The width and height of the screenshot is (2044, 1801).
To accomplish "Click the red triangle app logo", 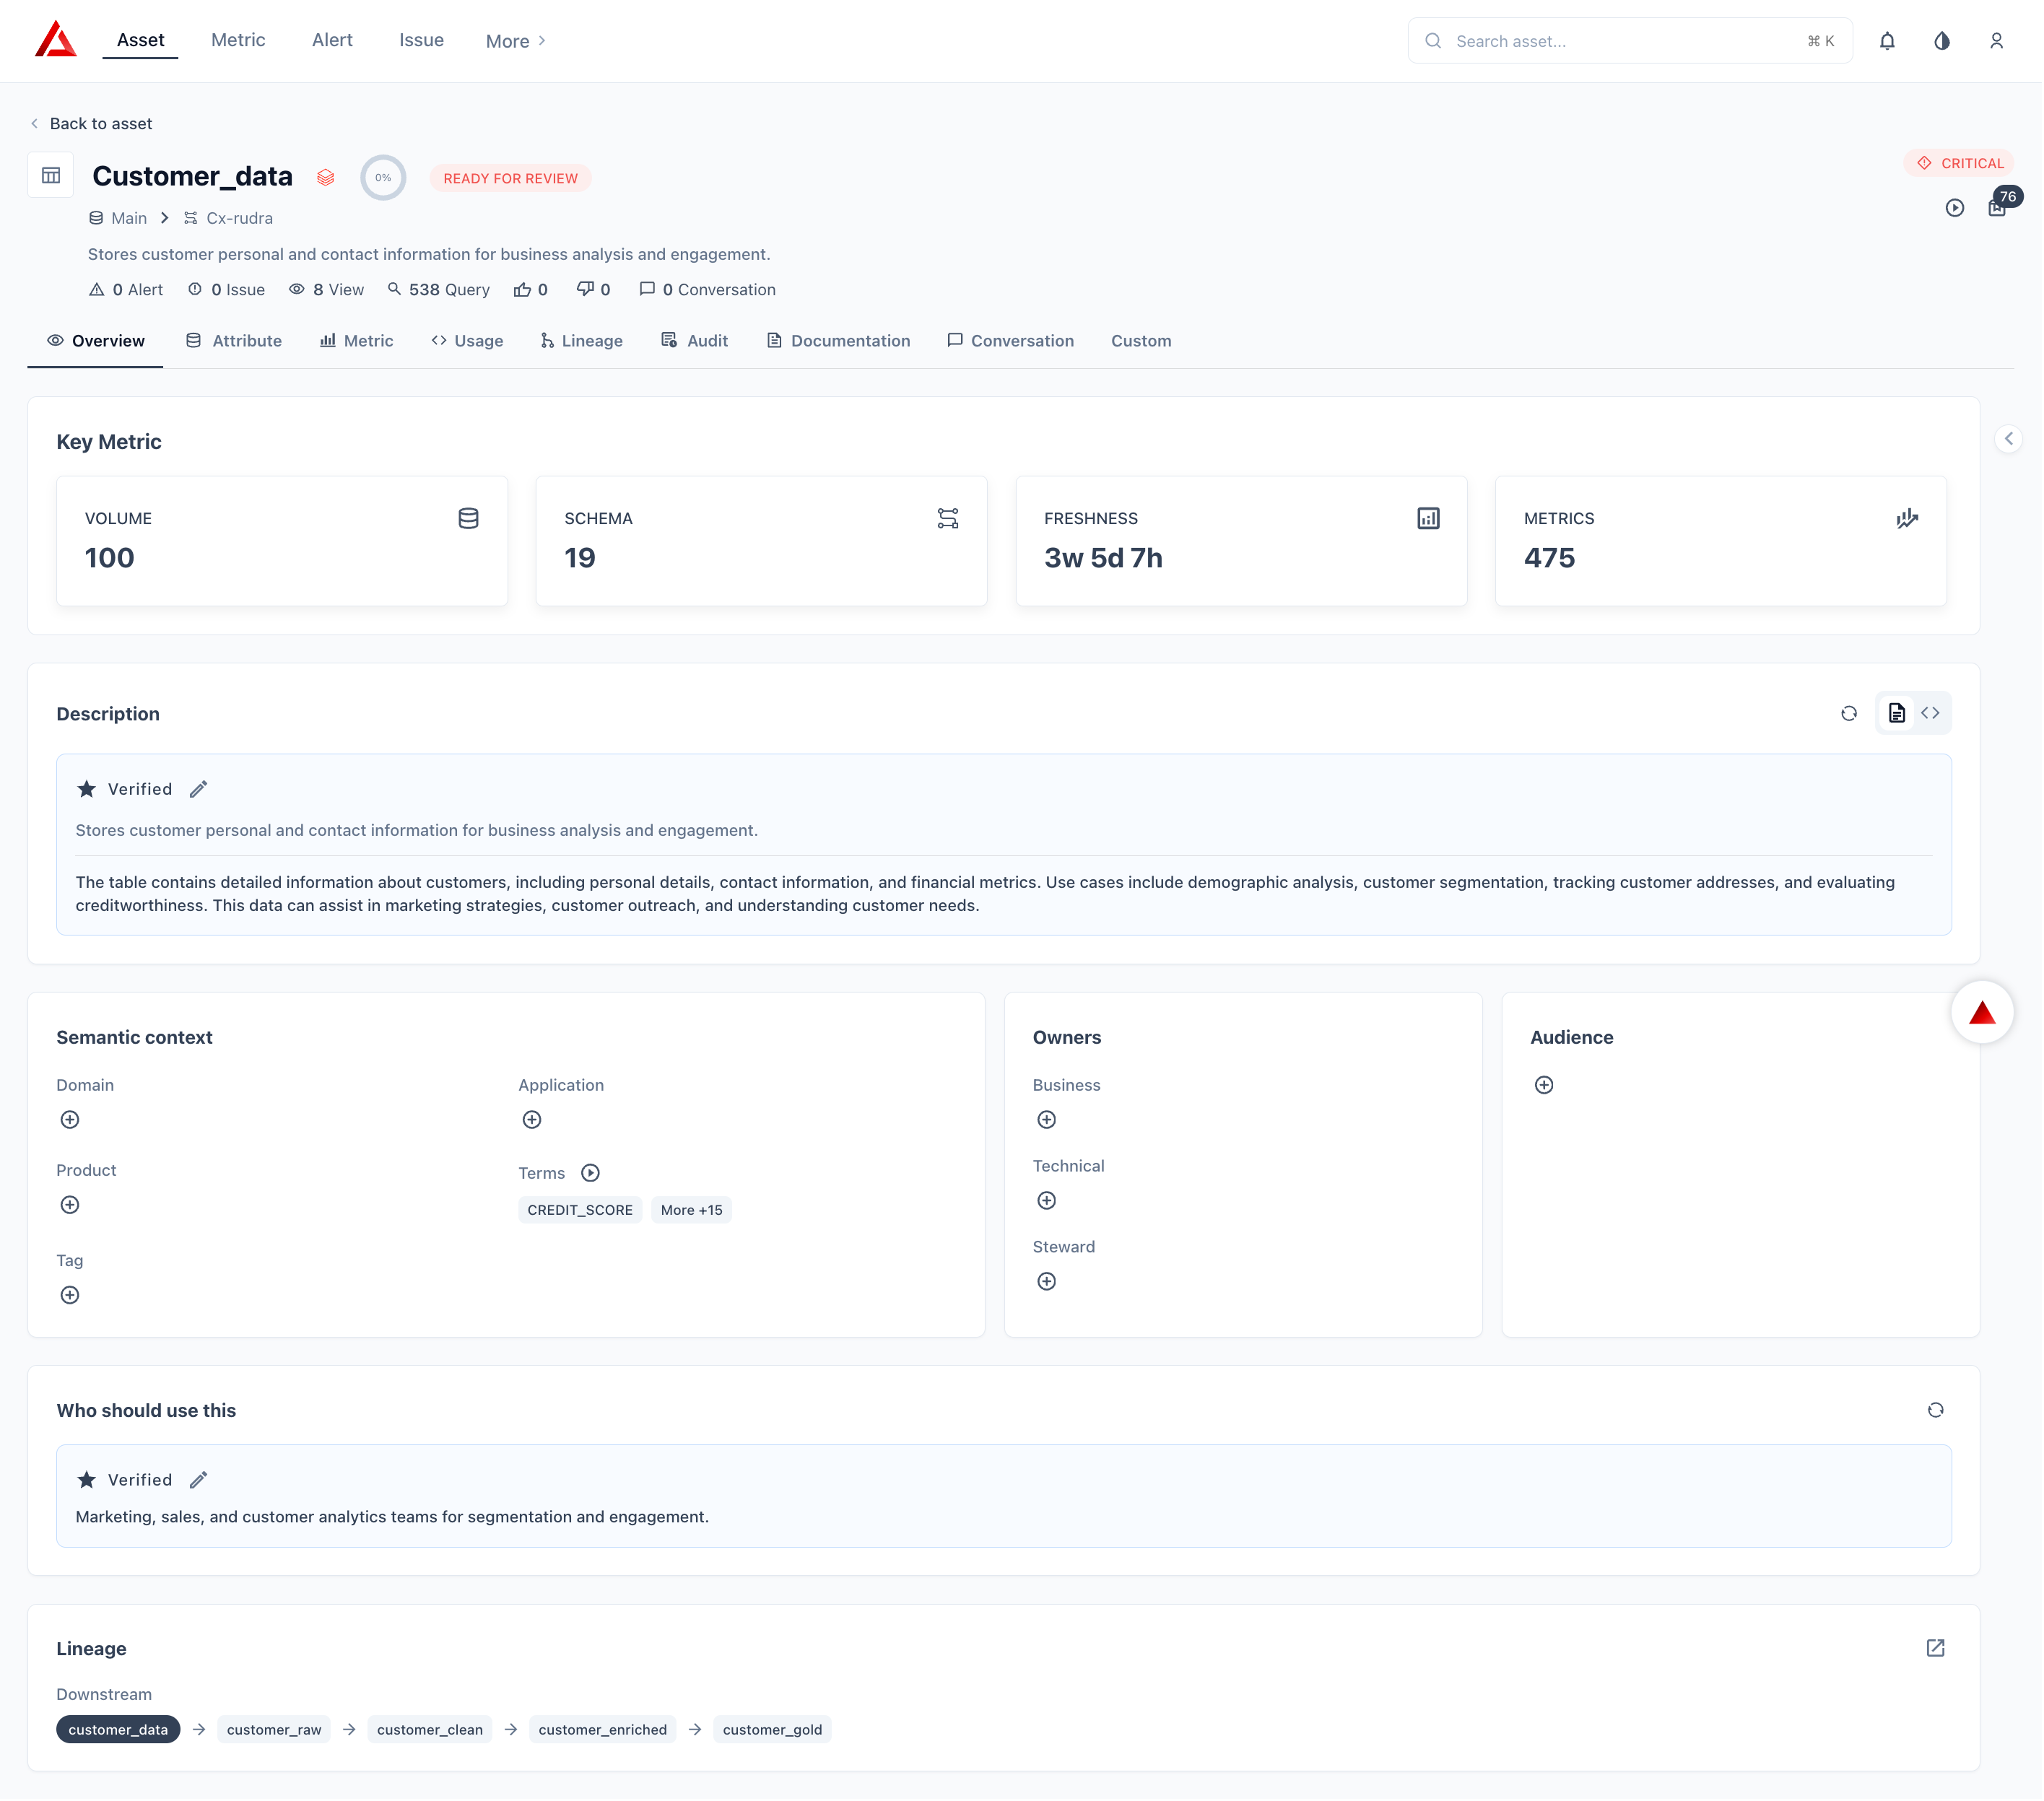I will [56, 40].
